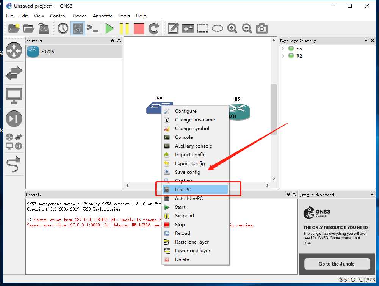Close the Topology Summary panel

point(373,41)
